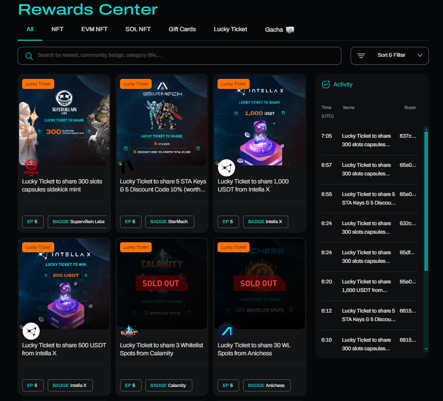Open the Lucky Ticket tab
443x401 pixels.
(x=230, y=29)
